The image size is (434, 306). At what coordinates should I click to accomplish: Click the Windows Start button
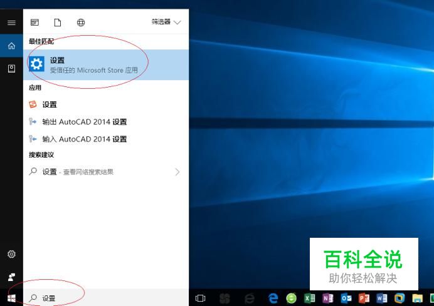click(11, 298)
